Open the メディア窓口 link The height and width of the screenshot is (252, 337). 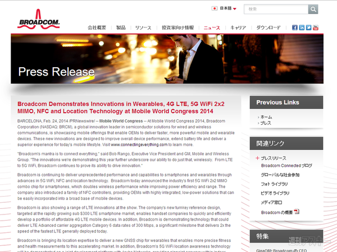point(271,203)
